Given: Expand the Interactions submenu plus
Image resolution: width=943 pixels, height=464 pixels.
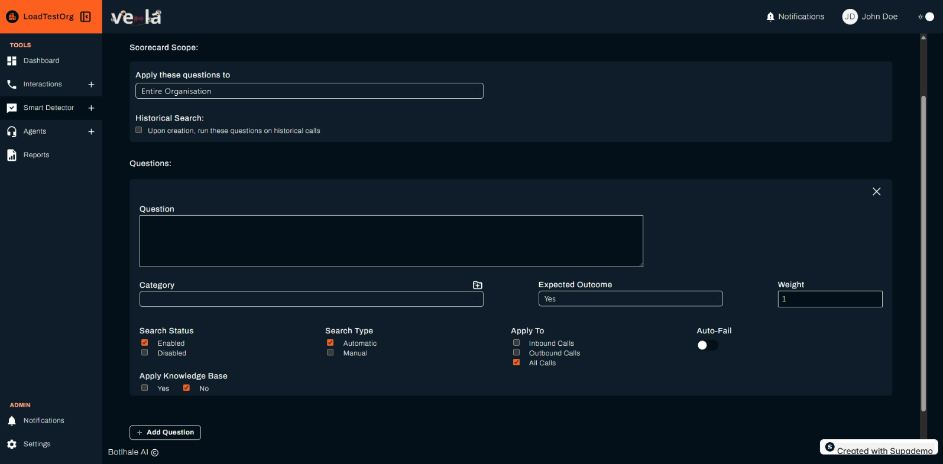Looking at the screenshot, I should tap(91, 85).
